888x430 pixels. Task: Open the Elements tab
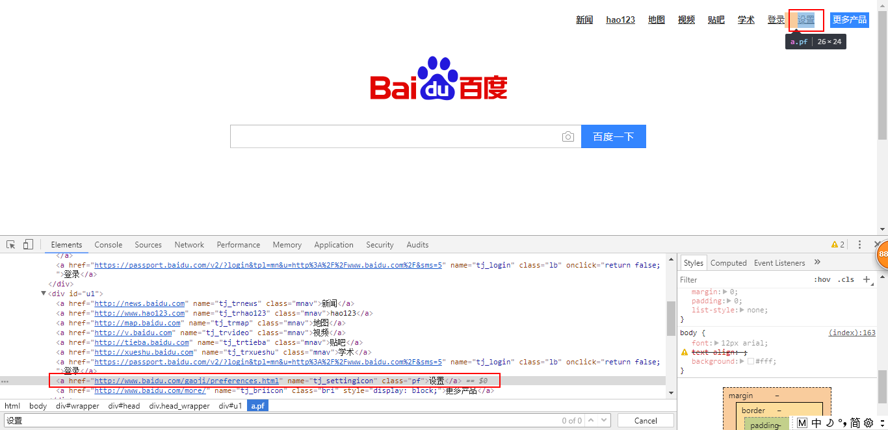pos(66,245)
